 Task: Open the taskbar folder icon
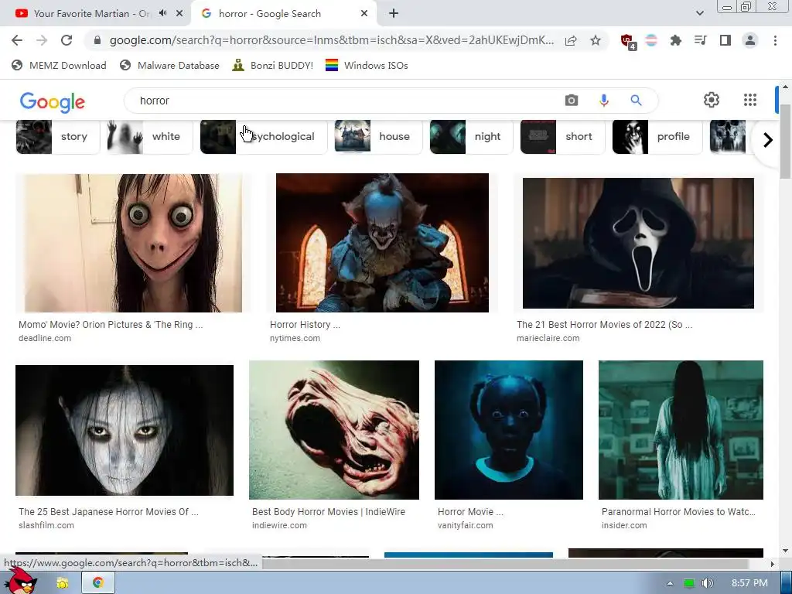pos(63,583)
